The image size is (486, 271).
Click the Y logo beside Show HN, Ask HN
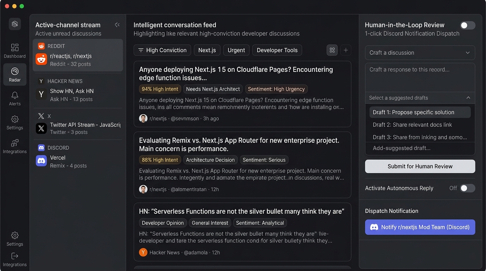[41, 94]
